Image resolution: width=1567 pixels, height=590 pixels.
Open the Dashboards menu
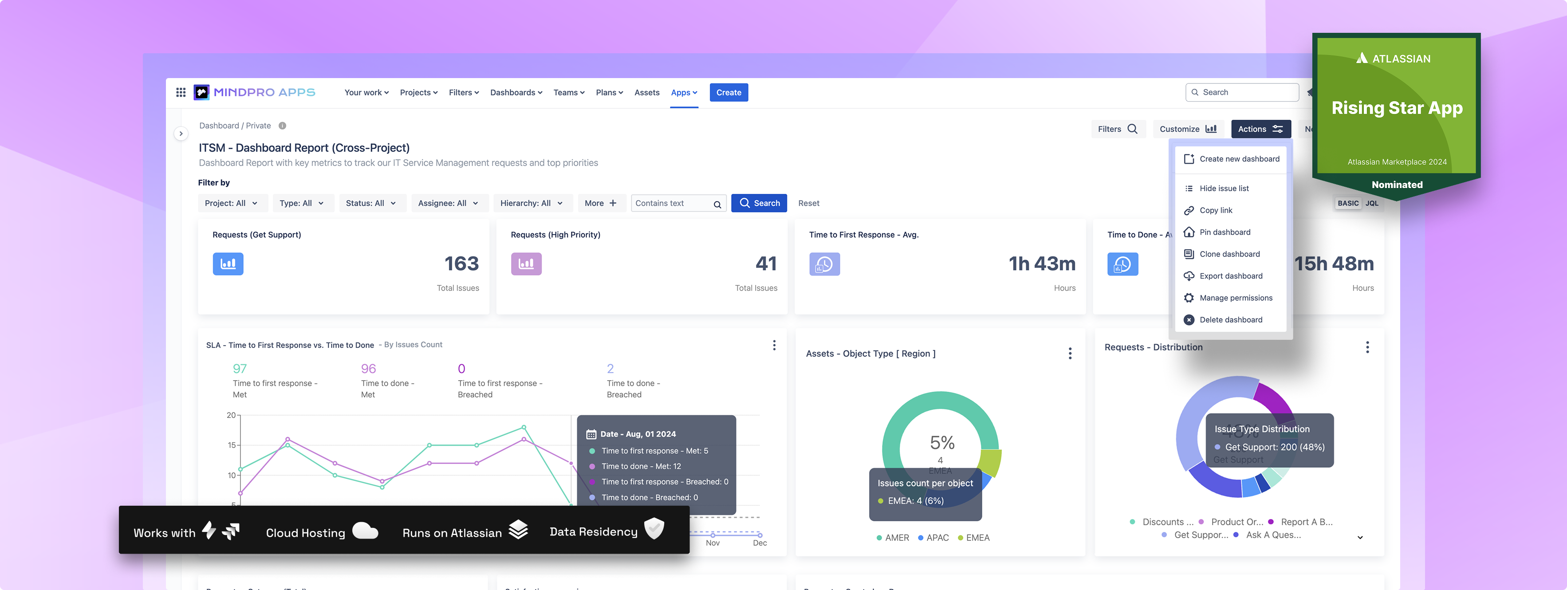(516, 92)
